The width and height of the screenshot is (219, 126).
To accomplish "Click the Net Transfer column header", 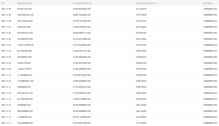I will [x=208, y=3].
